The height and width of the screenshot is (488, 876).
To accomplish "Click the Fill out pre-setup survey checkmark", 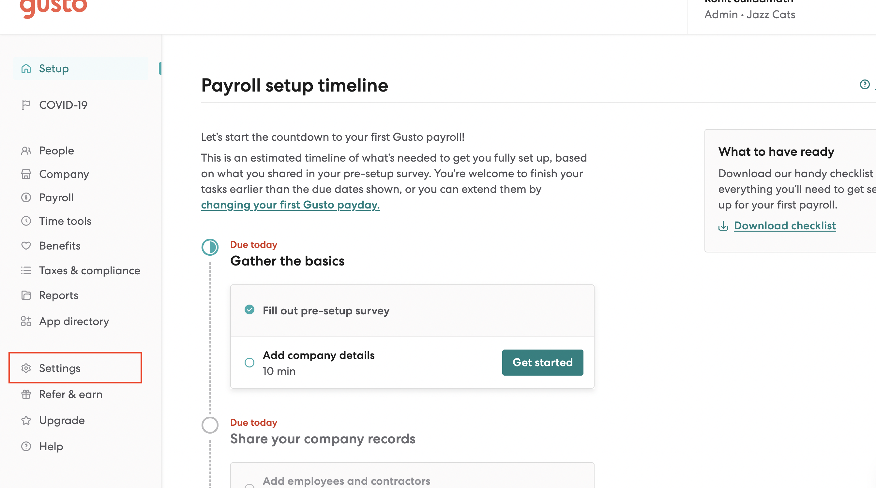I will click(x=249, y=310).
